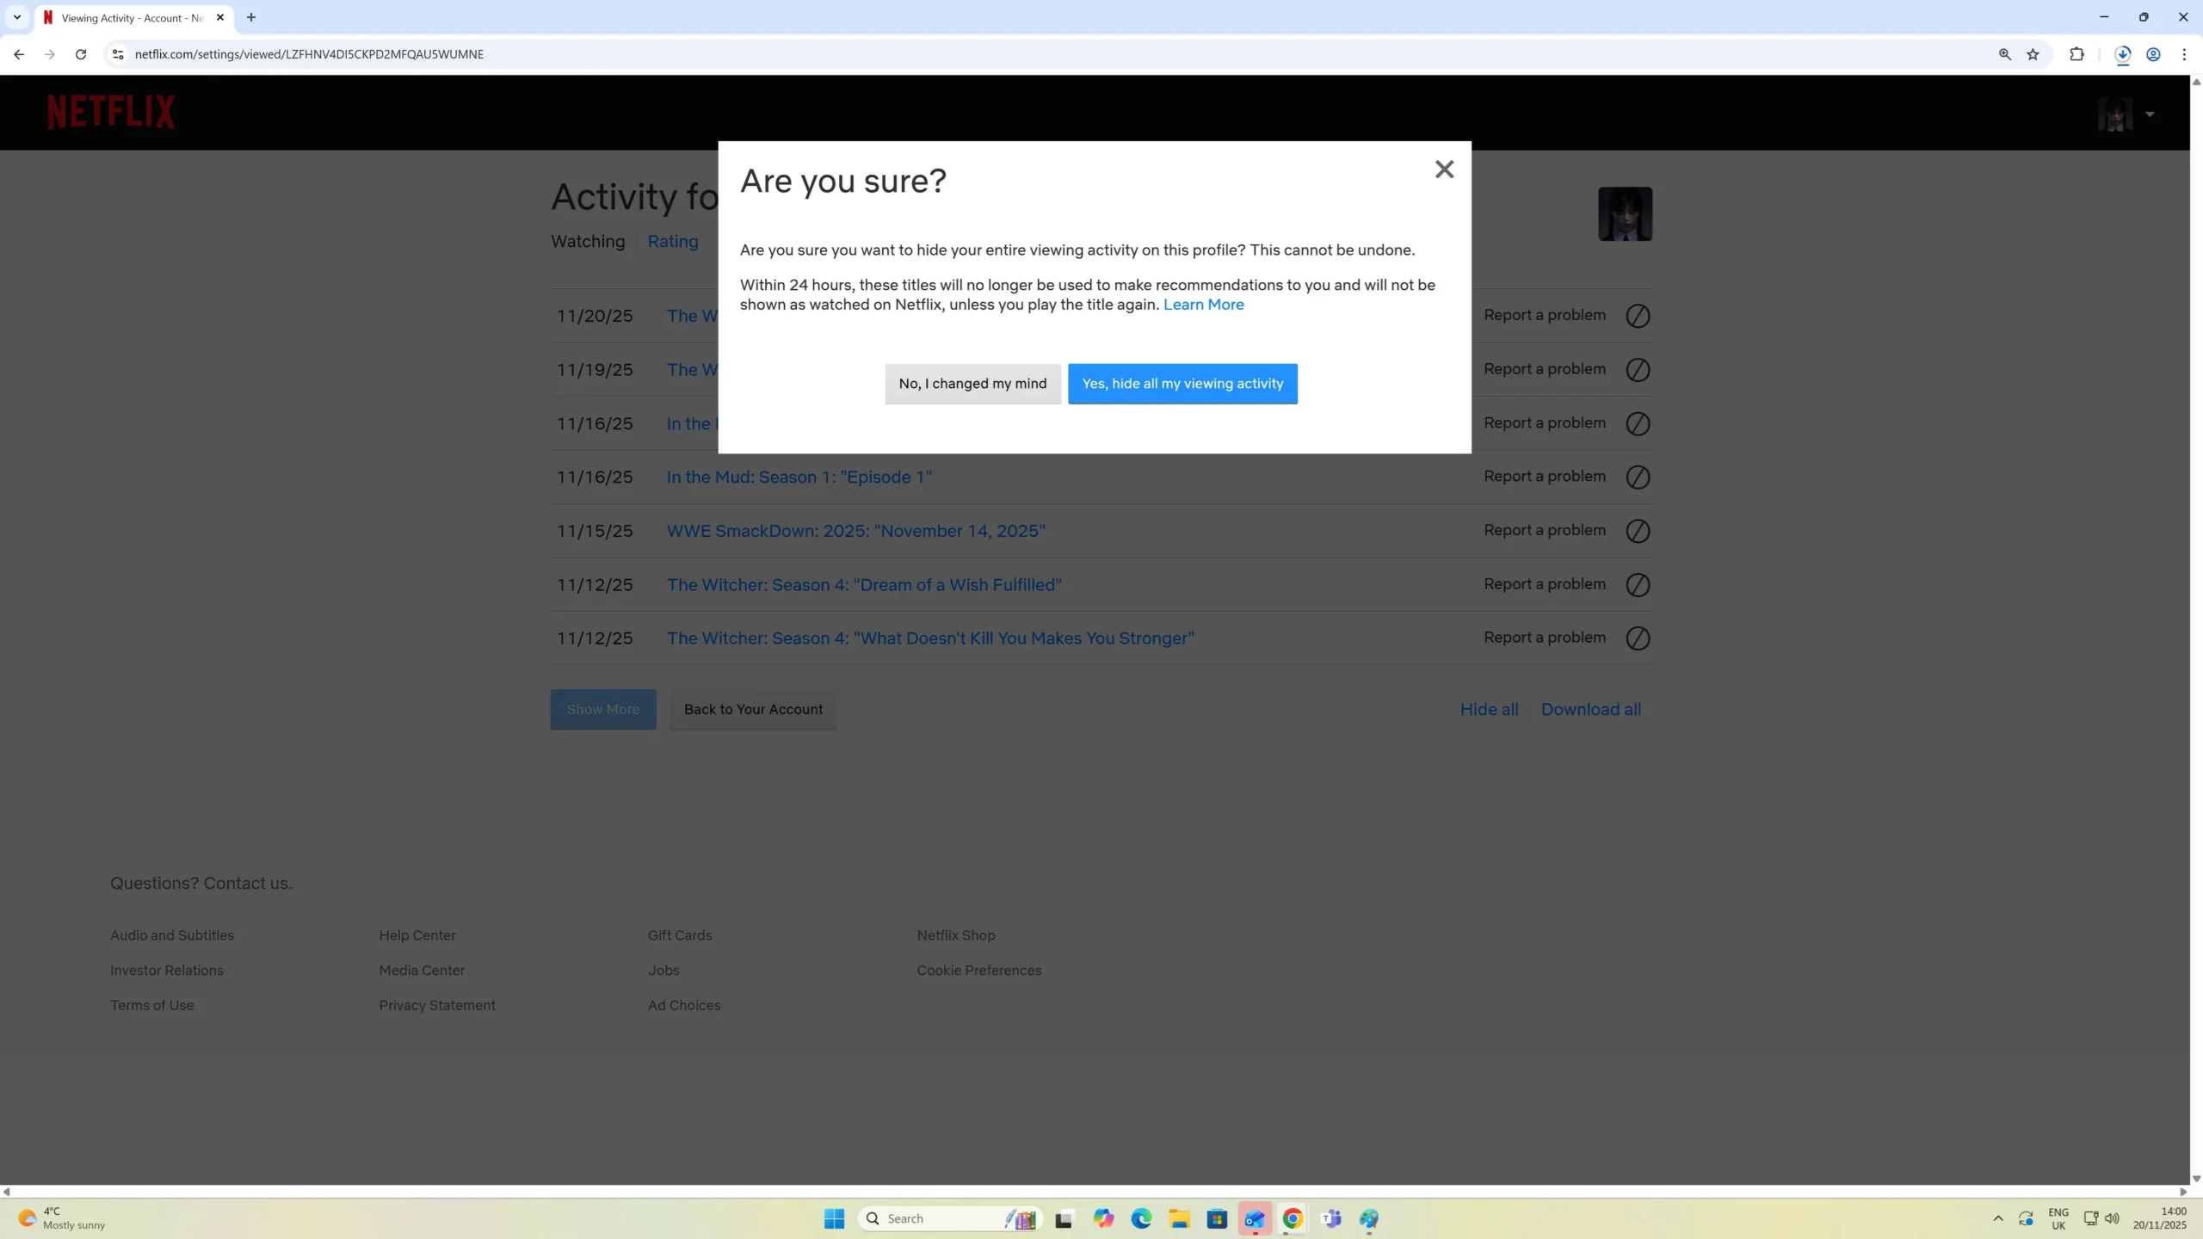The height and width of the screenshot is (1239, 2203).
Task: Open the zoom magnifier icon in address bar
Action: pyautogui.click(x=2004, y=54)
